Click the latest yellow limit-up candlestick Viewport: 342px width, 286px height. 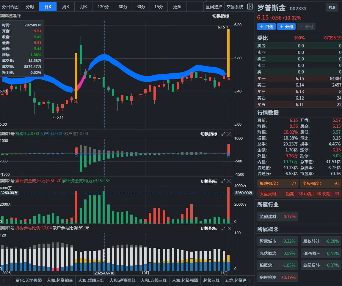(228, 53)
